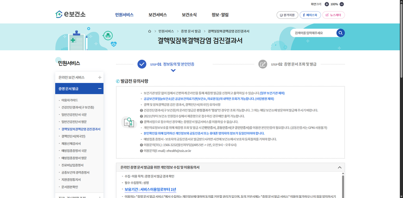Open 보건서비스 top menu
Viewport: 403px width, 198px height.
point(157,15)
